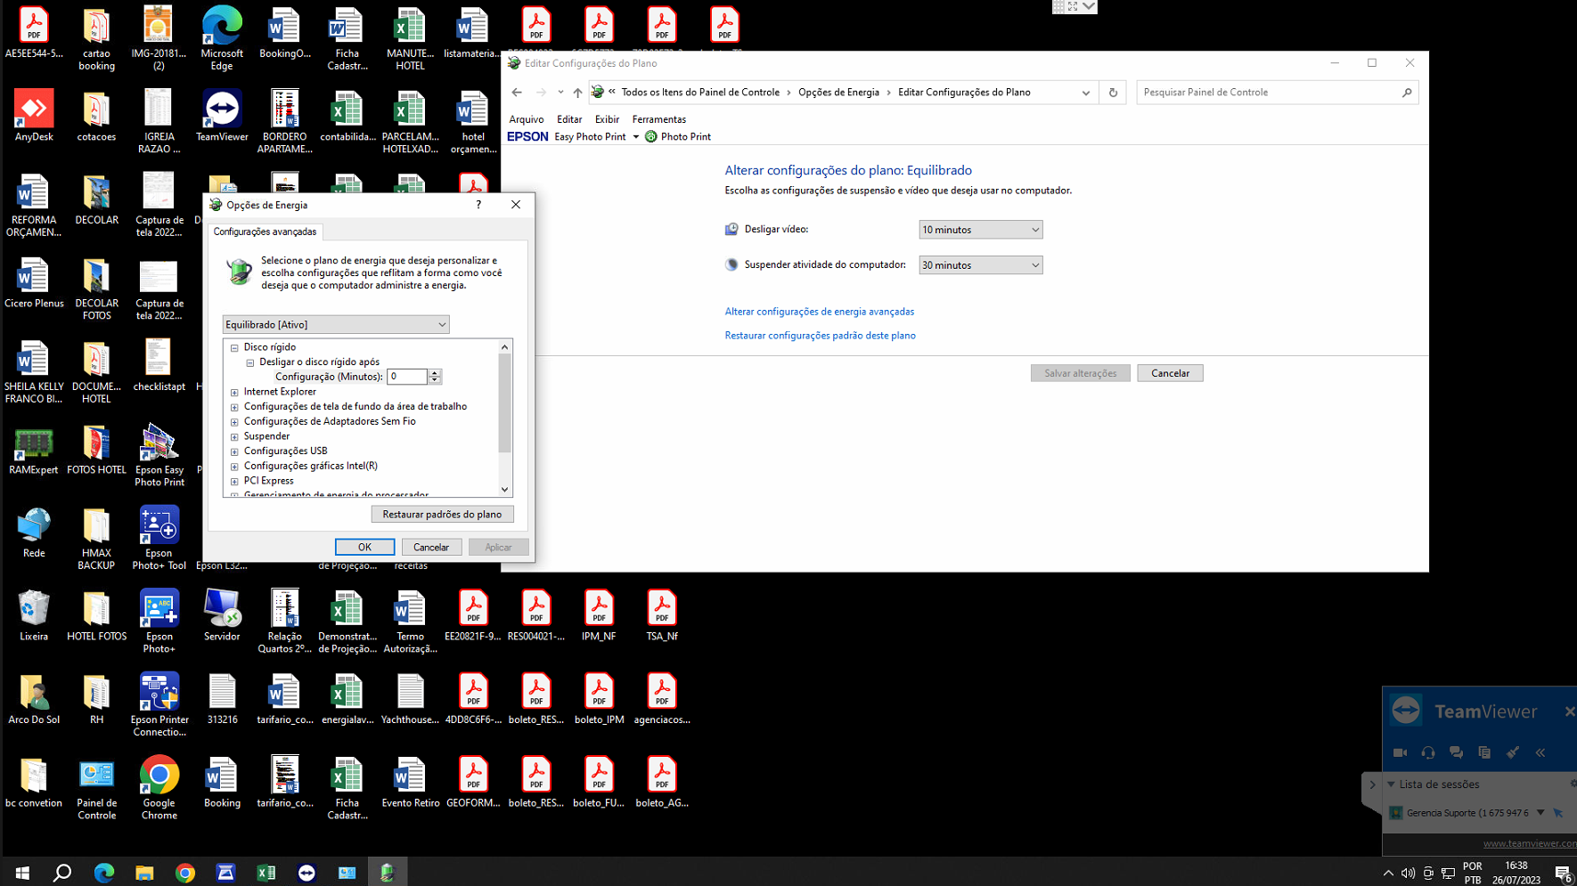Click Google Chrome in the taskbar
This screenshot has width=1577, height=886.
[x=185, y=873]
